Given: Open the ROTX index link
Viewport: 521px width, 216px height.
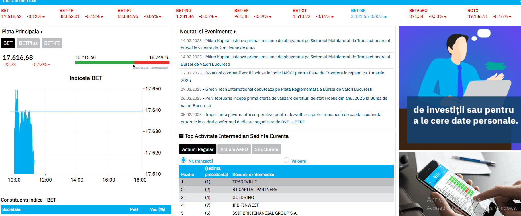Looking at the screenshot, I should click(473, 11).
